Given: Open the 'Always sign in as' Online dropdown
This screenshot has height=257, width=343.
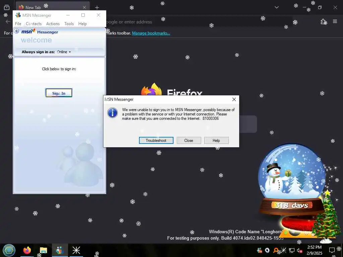Looking at the screenshot, I should 64,52.
